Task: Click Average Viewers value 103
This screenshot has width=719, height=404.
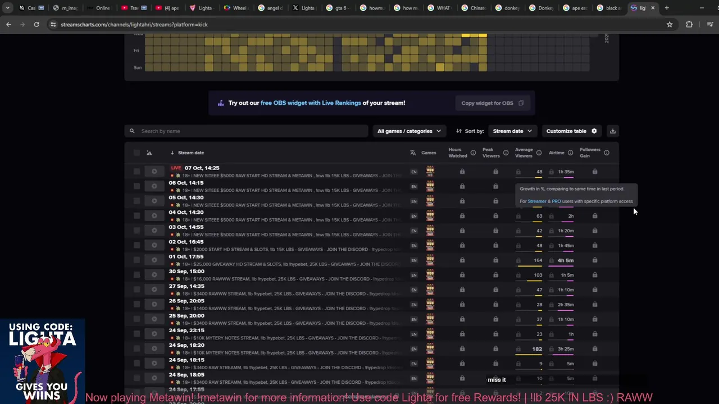Action: click(538, 275)
